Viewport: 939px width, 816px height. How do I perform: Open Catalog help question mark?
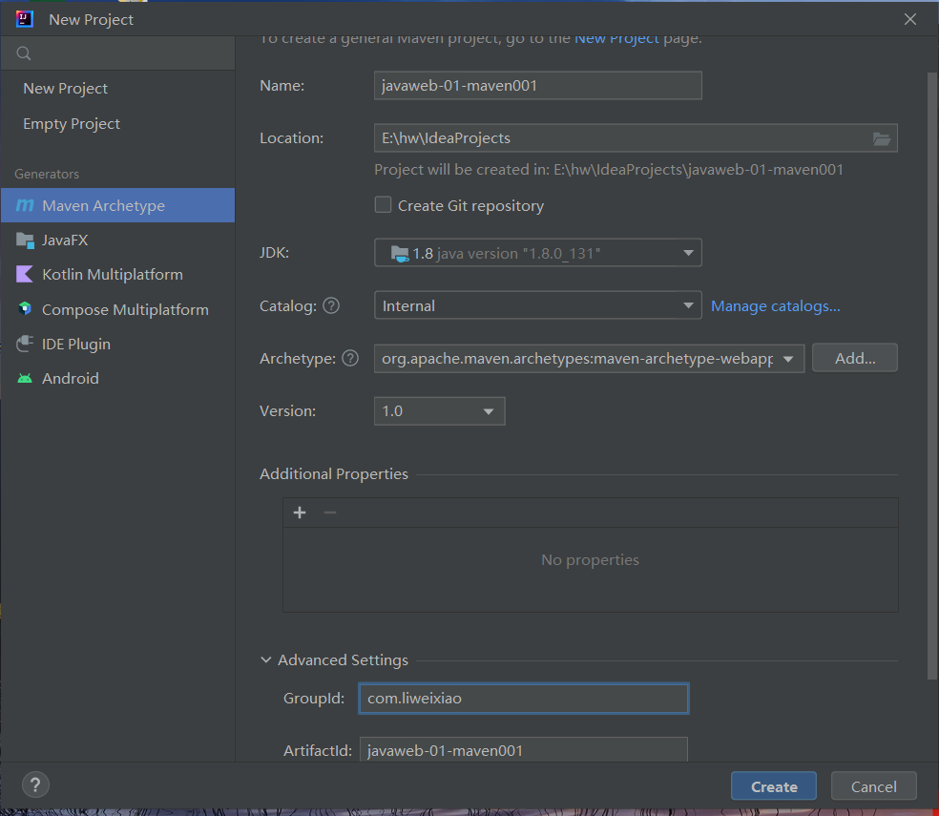pyautogui.click(x=331, y=306)
